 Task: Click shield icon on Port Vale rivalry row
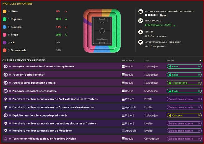(x=5, y=99)
